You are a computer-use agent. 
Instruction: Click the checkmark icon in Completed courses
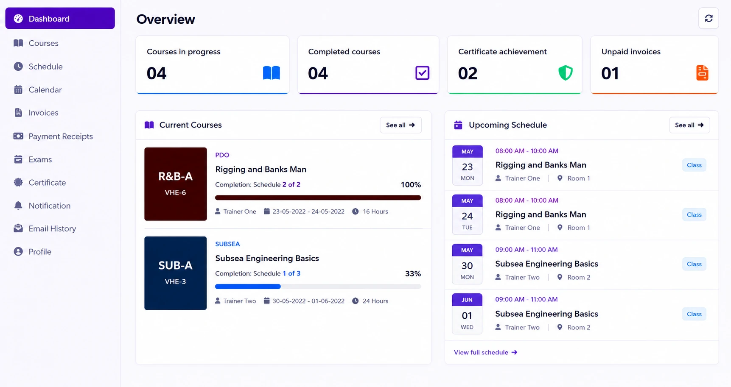click(x=422, y=73)
